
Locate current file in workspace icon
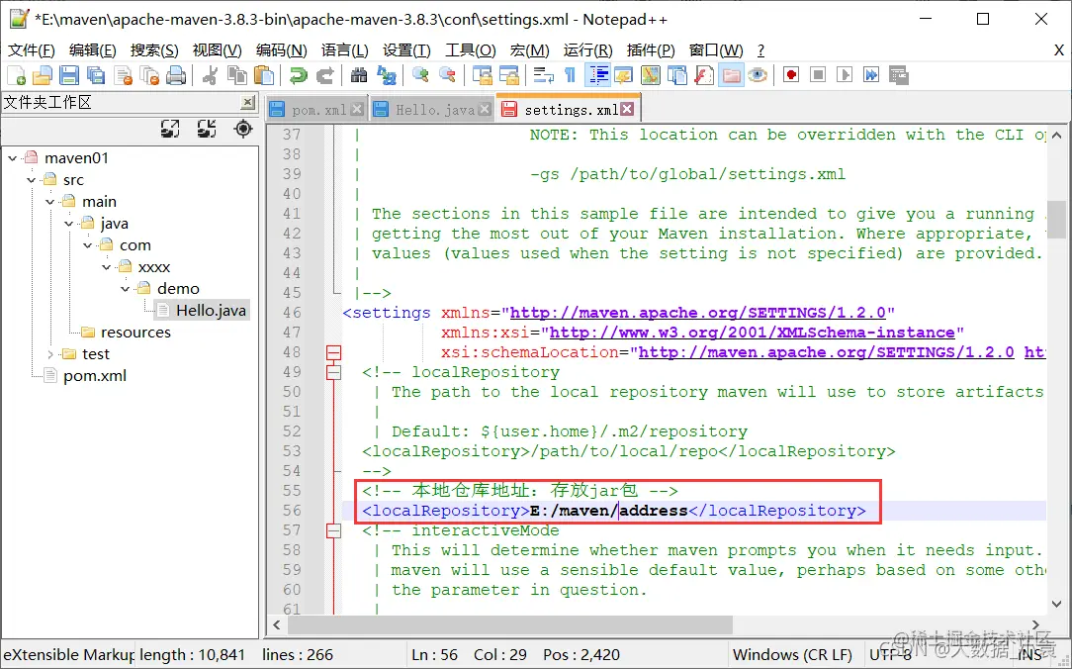tap(243, 129)
